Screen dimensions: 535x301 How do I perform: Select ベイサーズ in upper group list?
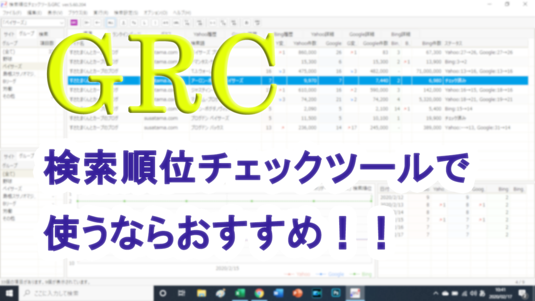tap(13, 66)
